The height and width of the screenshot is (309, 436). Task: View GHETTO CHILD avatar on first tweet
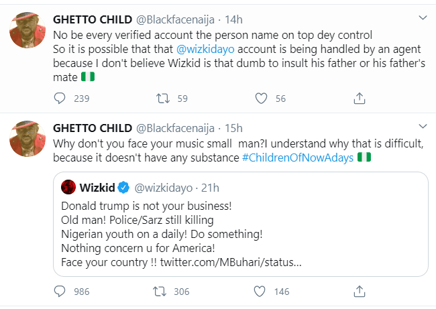[26, 30]
